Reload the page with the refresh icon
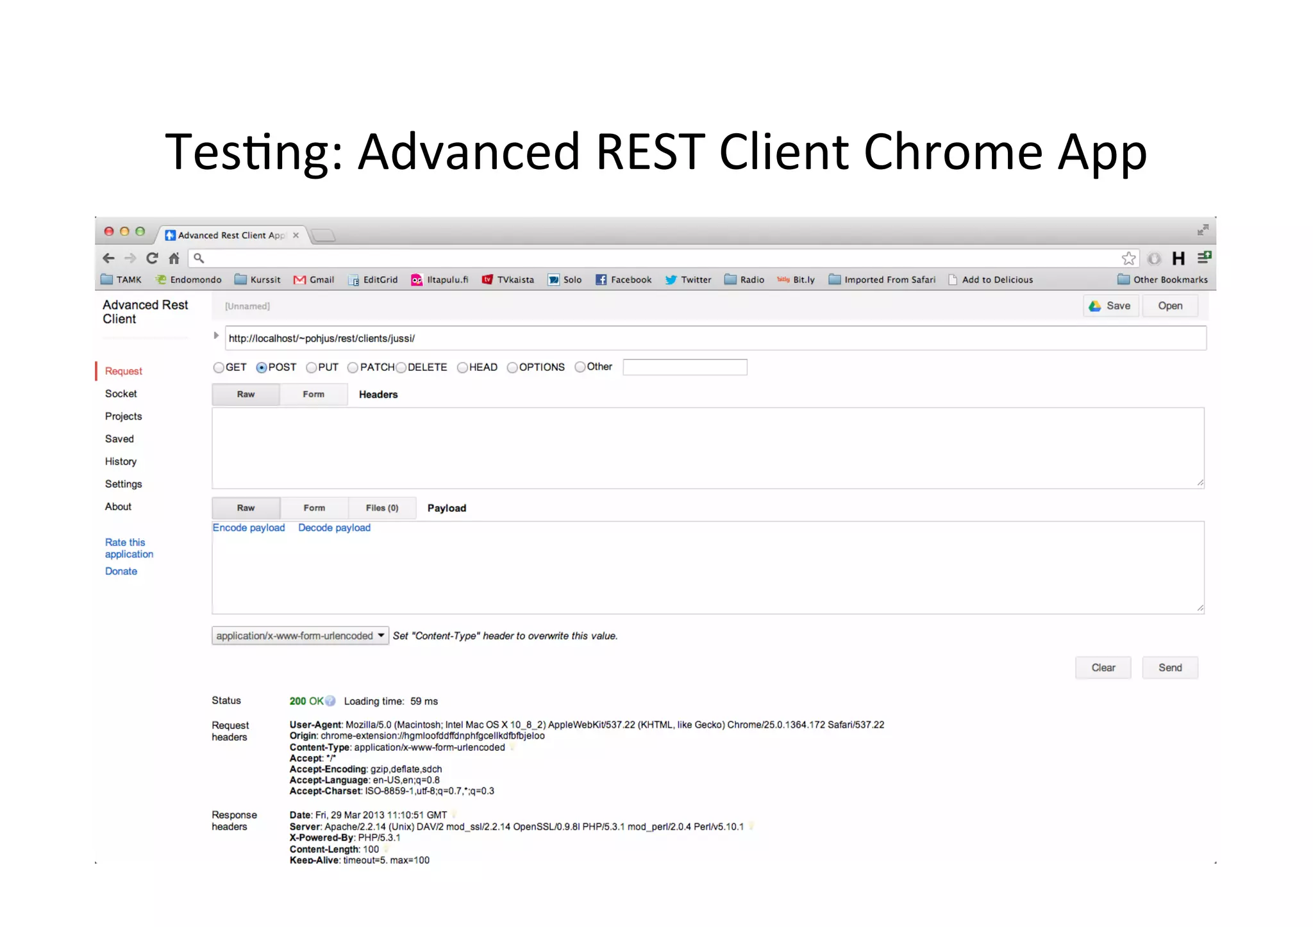This screenshot has height=927, width=1313. (152, 258)
